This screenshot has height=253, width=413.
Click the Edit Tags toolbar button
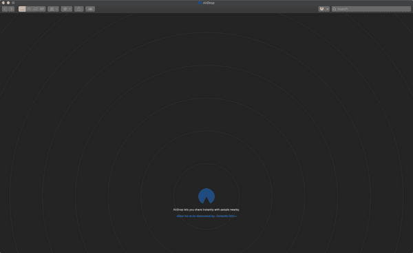click(90, 9)
